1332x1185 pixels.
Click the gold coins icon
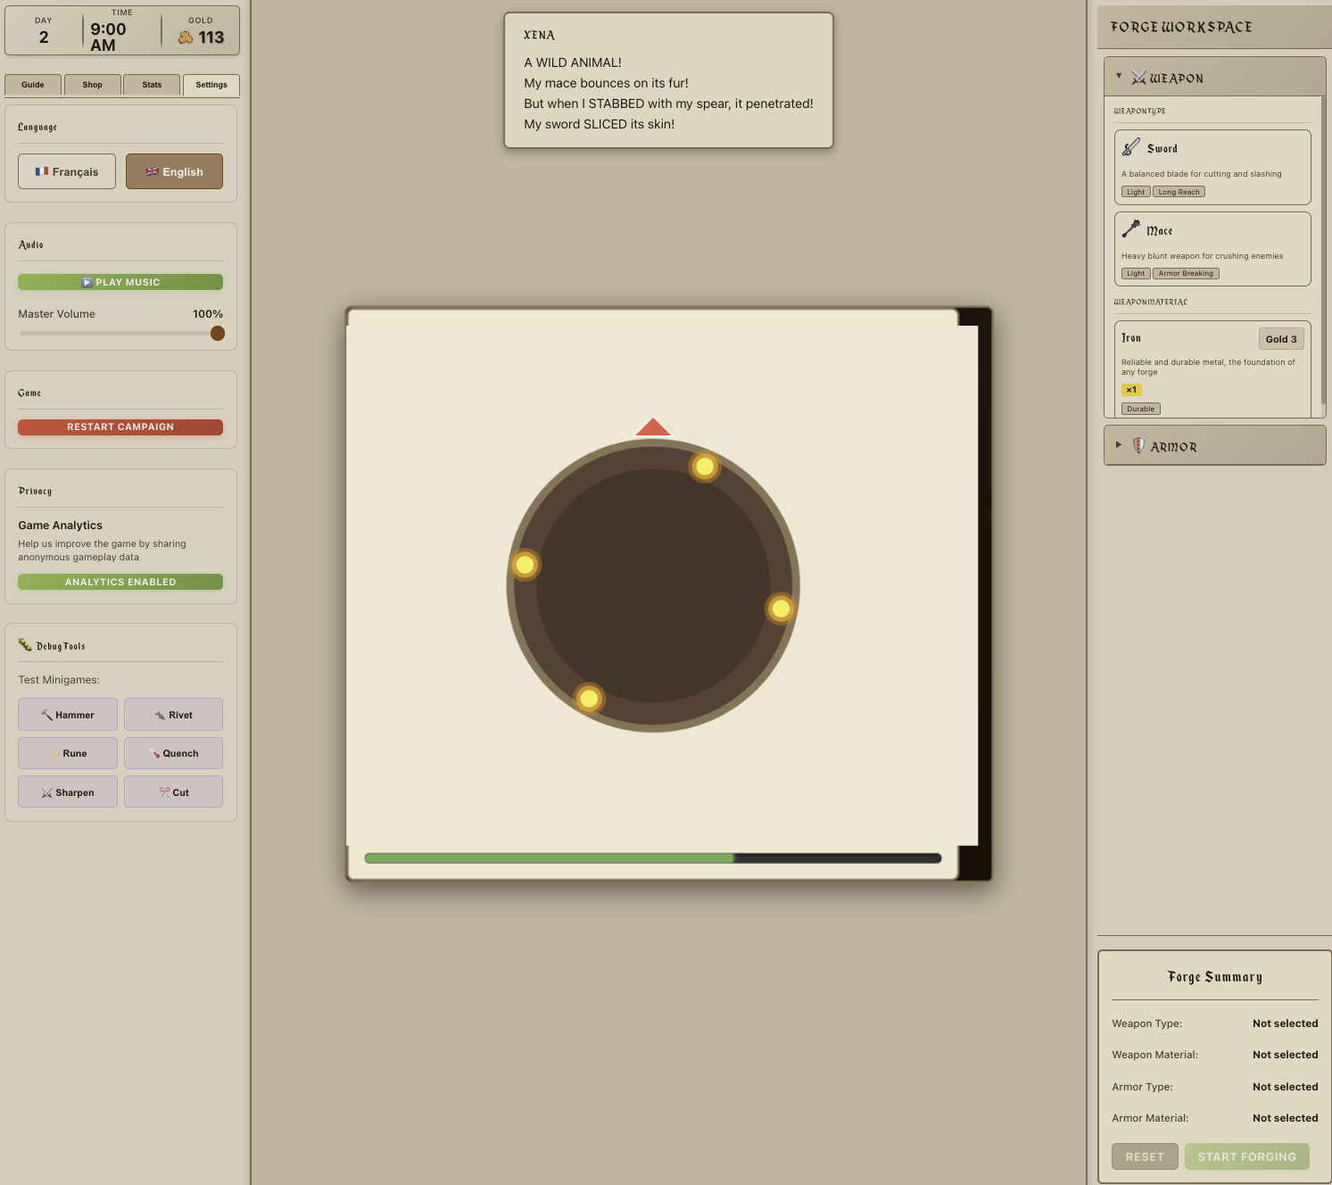[x=186, y=37]
